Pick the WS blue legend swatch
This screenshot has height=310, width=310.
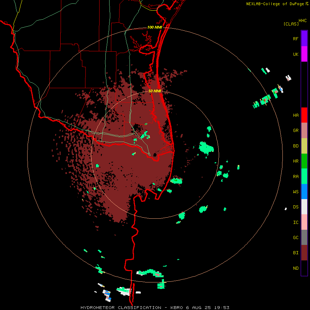tap(304, 192)
